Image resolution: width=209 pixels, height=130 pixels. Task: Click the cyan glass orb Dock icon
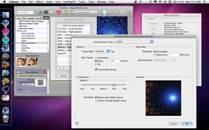click(x=6, y=40)
